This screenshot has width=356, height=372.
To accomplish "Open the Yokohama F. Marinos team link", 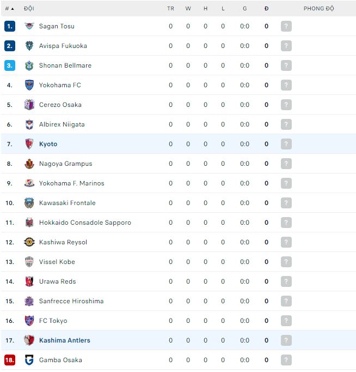I will pyautogui.click(x=71, y=183).
